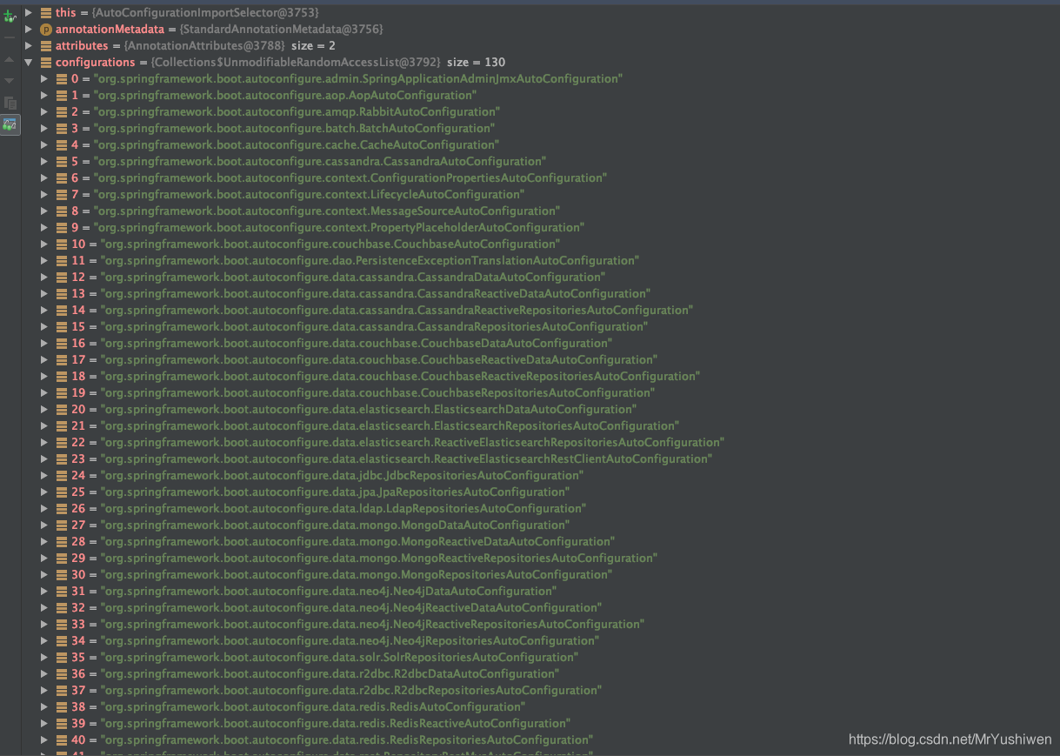
Task: Click the field icon beside 'attributes'
Action: 46,46
